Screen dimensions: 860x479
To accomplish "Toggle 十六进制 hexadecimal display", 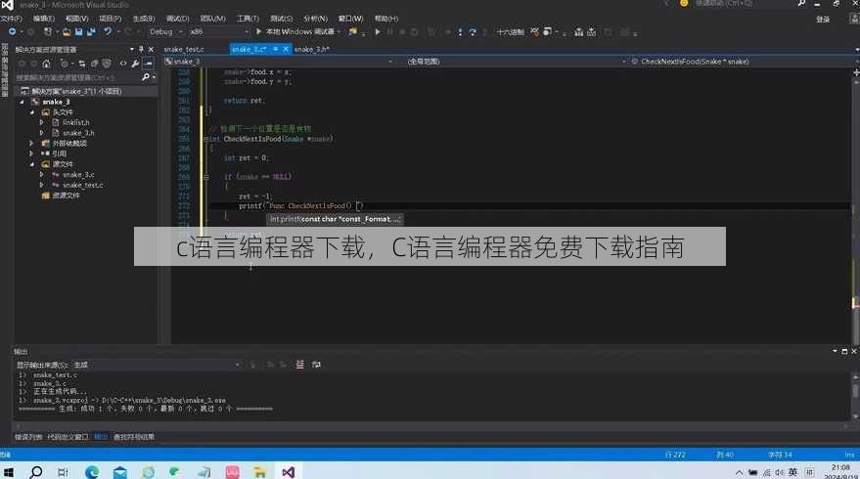I will (510, 32).
